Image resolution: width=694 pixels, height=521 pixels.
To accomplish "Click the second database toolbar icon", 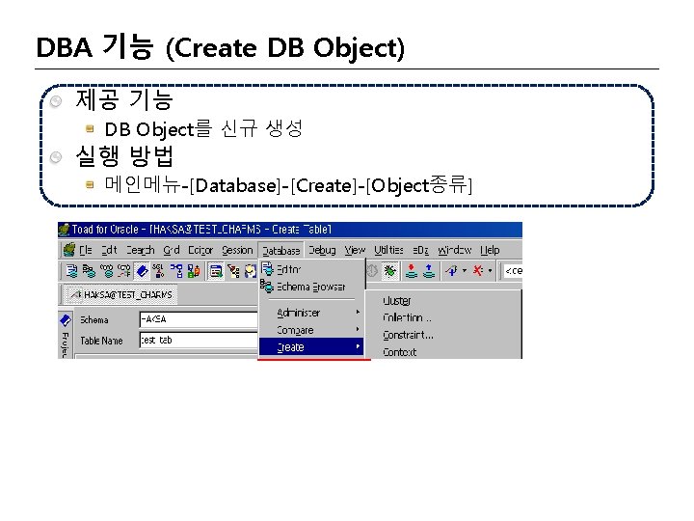I will pos(89,271).
